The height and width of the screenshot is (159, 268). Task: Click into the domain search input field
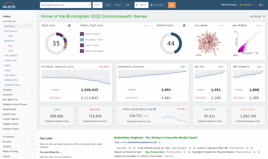64,5
